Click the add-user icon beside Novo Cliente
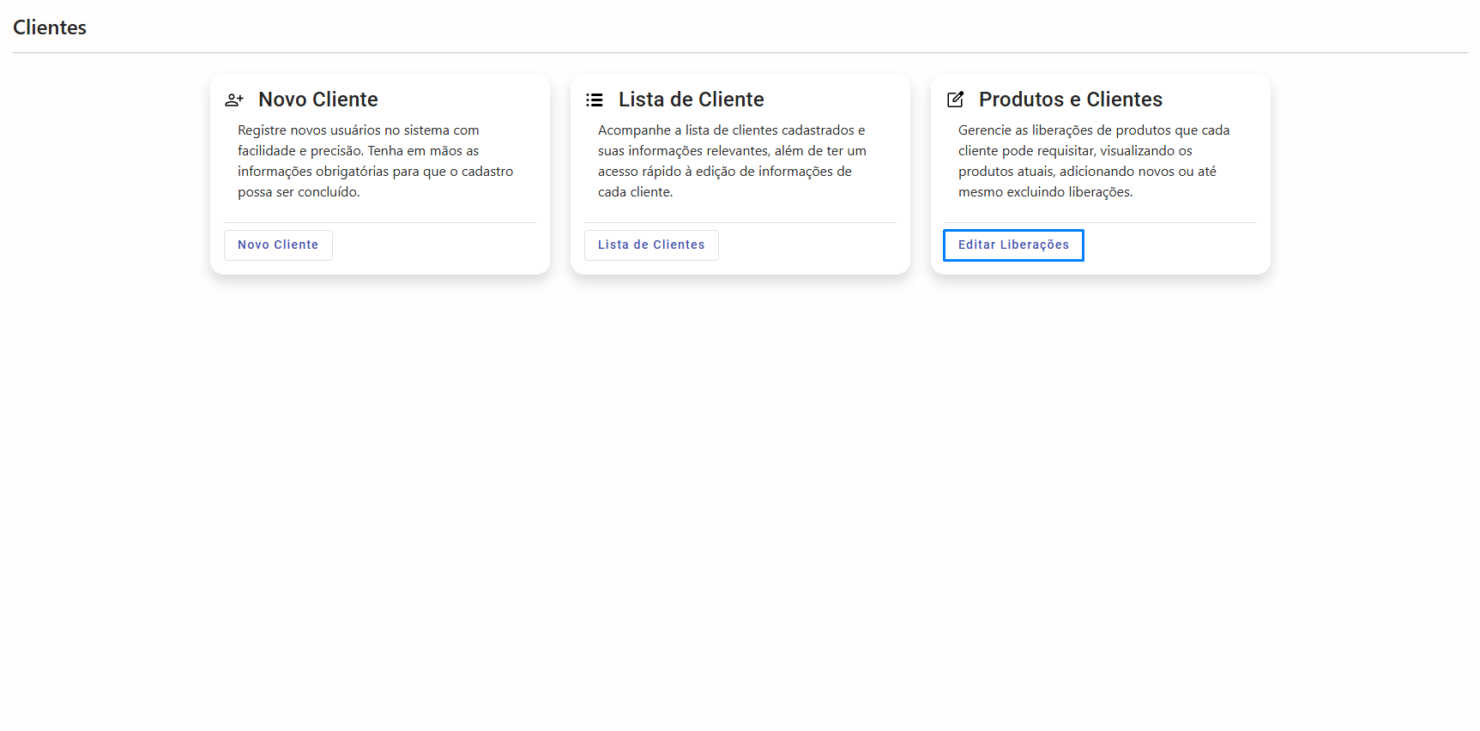 click(234, 100)
